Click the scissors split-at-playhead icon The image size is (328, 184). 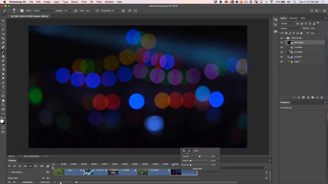[x=42, y=166]
